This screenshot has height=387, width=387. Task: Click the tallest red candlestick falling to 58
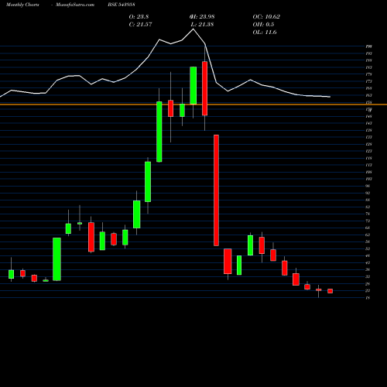[x=216, y=190]
